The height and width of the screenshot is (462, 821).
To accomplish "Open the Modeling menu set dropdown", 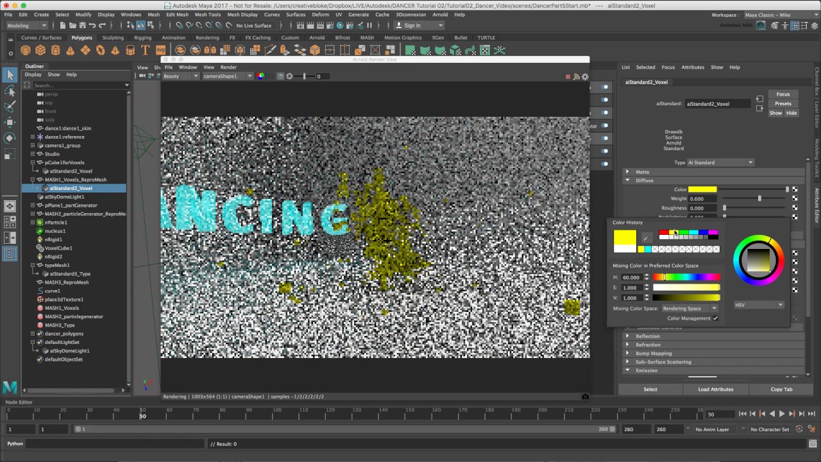I will [26, 25].
